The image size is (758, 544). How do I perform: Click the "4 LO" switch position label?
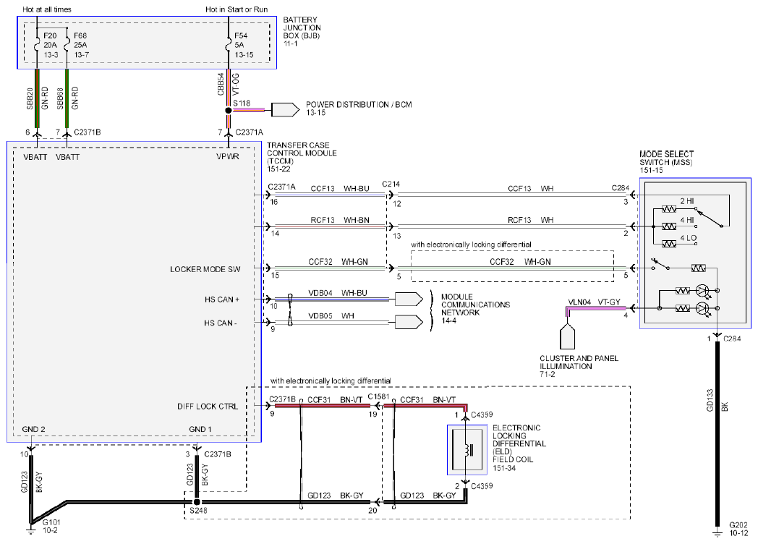[689, 238]
